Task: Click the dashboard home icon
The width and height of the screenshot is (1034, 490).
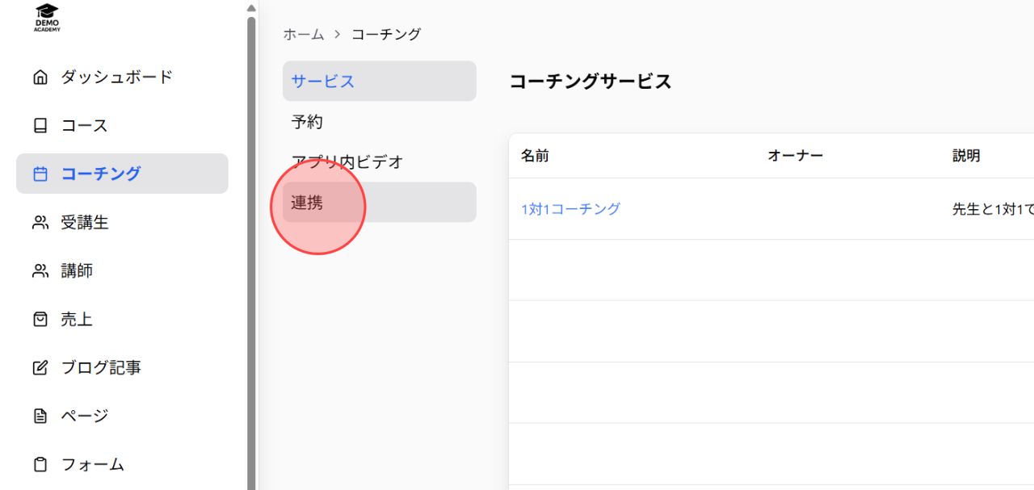Action: click(40, 77)
